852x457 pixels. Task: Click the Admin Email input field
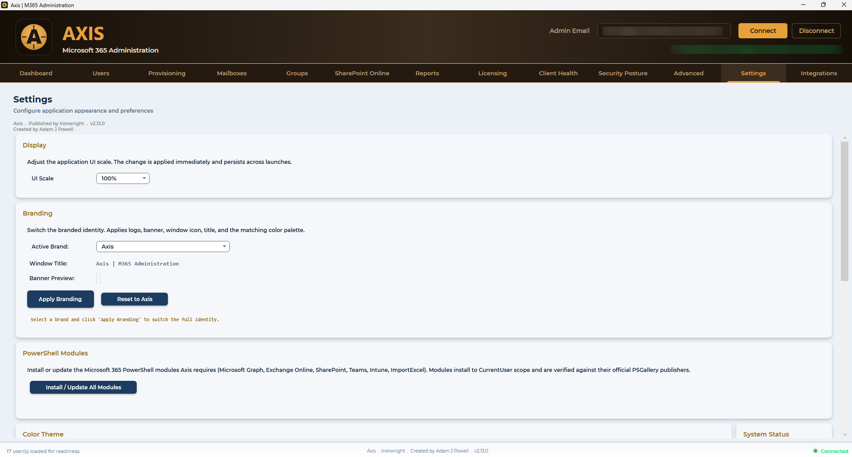664,31
